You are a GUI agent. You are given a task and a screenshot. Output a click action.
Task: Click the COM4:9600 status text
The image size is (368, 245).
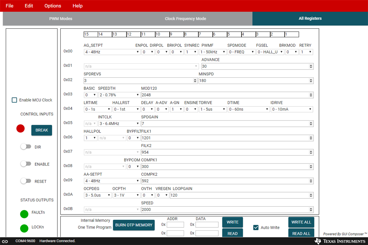(26, 241)
